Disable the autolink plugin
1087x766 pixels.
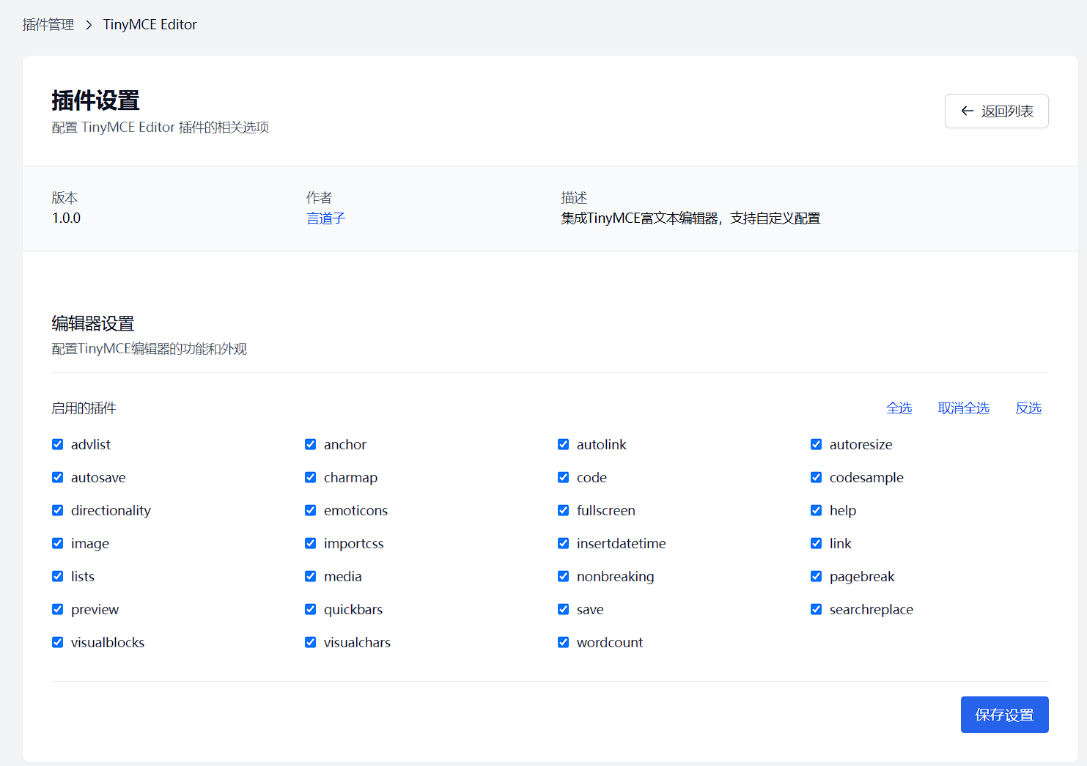click(x=564, y=444)
